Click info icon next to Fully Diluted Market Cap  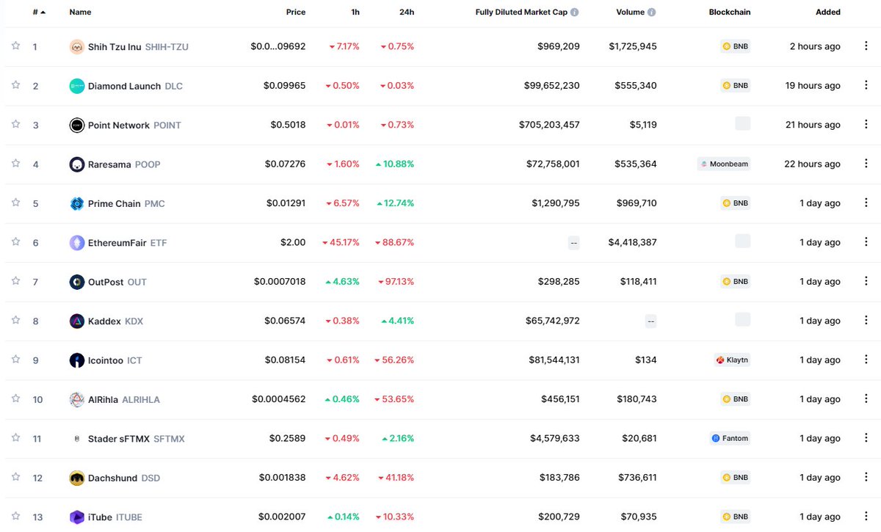click(x=574, y=12)
